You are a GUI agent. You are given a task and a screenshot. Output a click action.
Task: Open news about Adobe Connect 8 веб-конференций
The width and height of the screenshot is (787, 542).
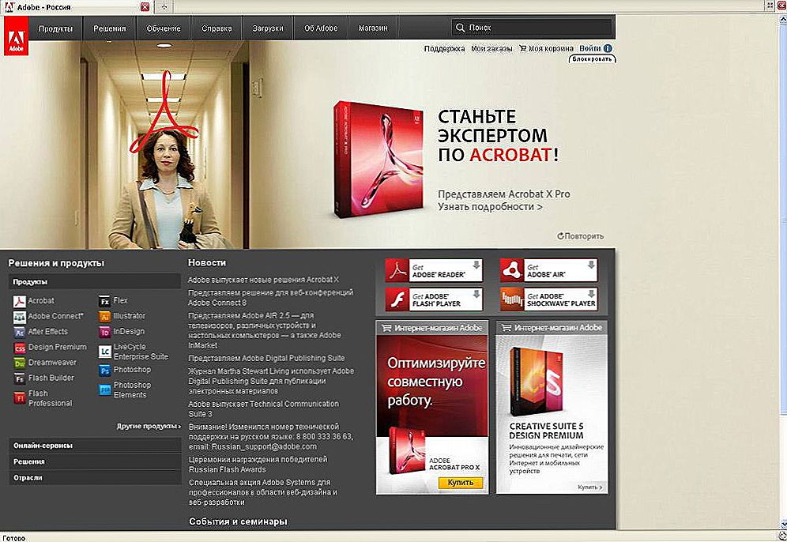[270, 298]
